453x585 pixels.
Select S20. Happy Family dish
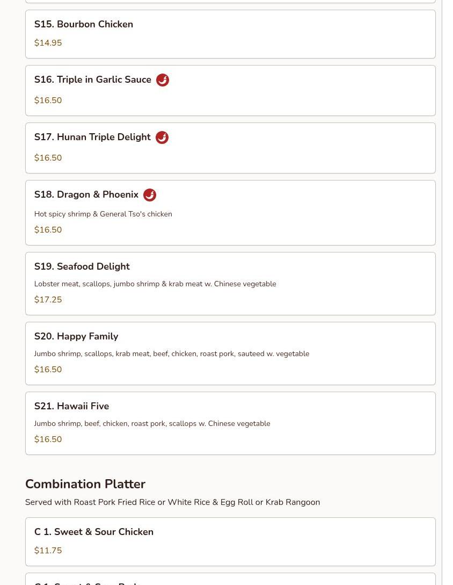(230, 353)
